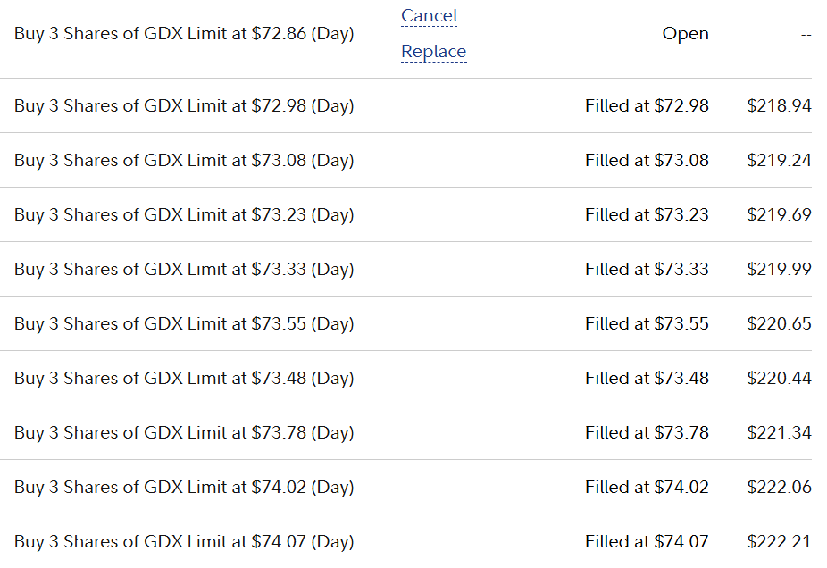The height and width of the screenshot is (568, 827).
Task: Click the "Filled at $72.98" status
Action: pyautogui.click(x=647, y=106)
